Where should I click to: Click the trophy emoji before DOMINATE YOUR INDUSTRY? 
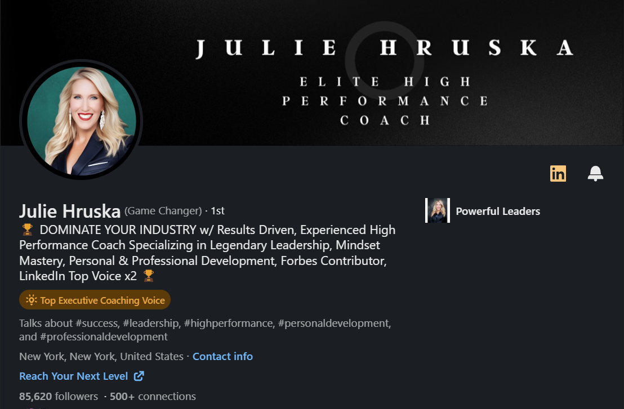pos(28,230)
